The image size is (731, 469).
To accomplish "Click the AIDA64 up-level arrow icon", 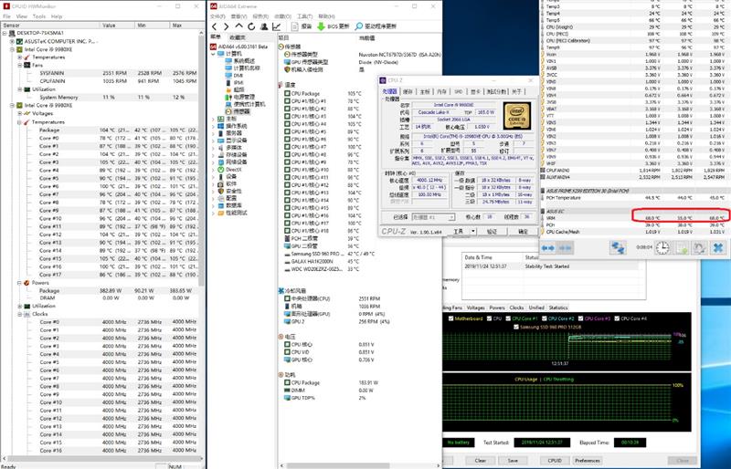I will click(238, 26).
